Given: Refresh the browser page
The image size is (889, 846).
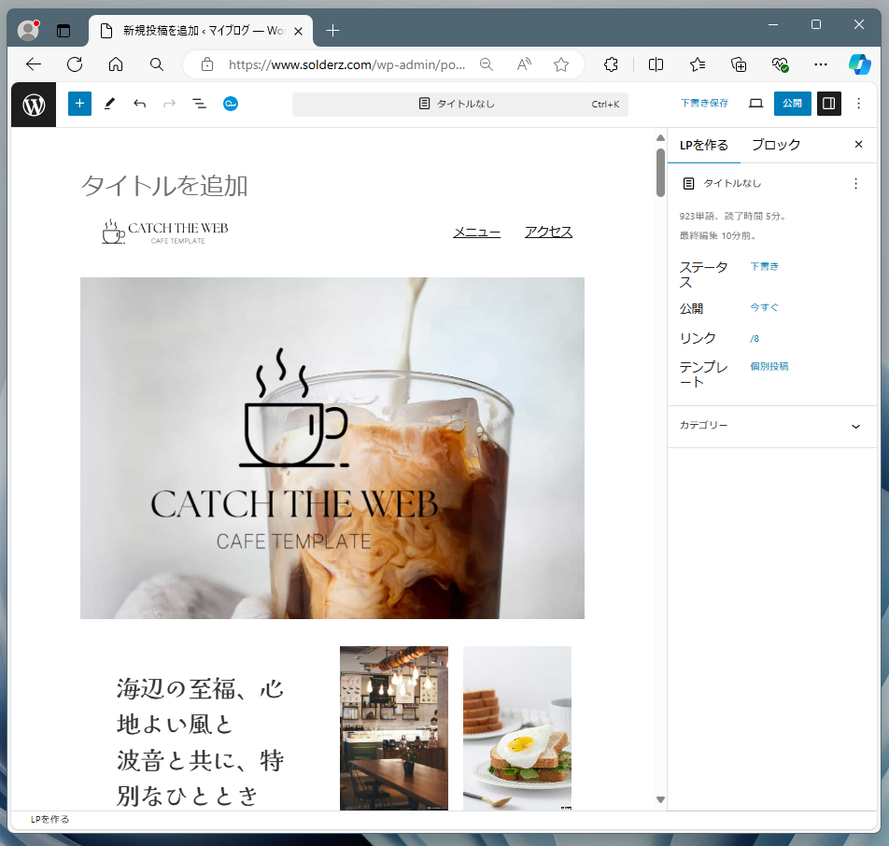Looking at the screenshot, I should 75,64.
